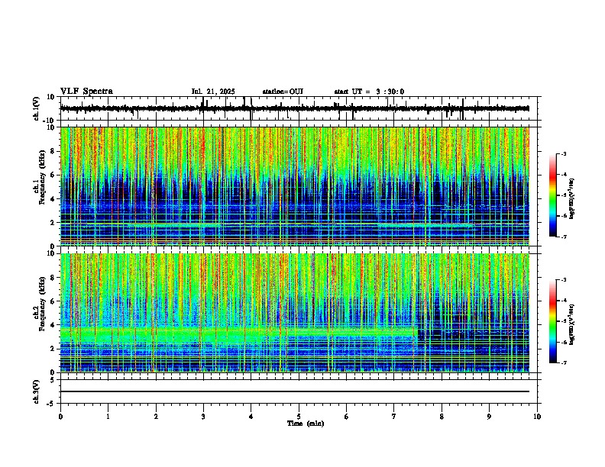Click the time axis tick label "3"
Viewport: 605px width, 467px height.
pos(203,417)
